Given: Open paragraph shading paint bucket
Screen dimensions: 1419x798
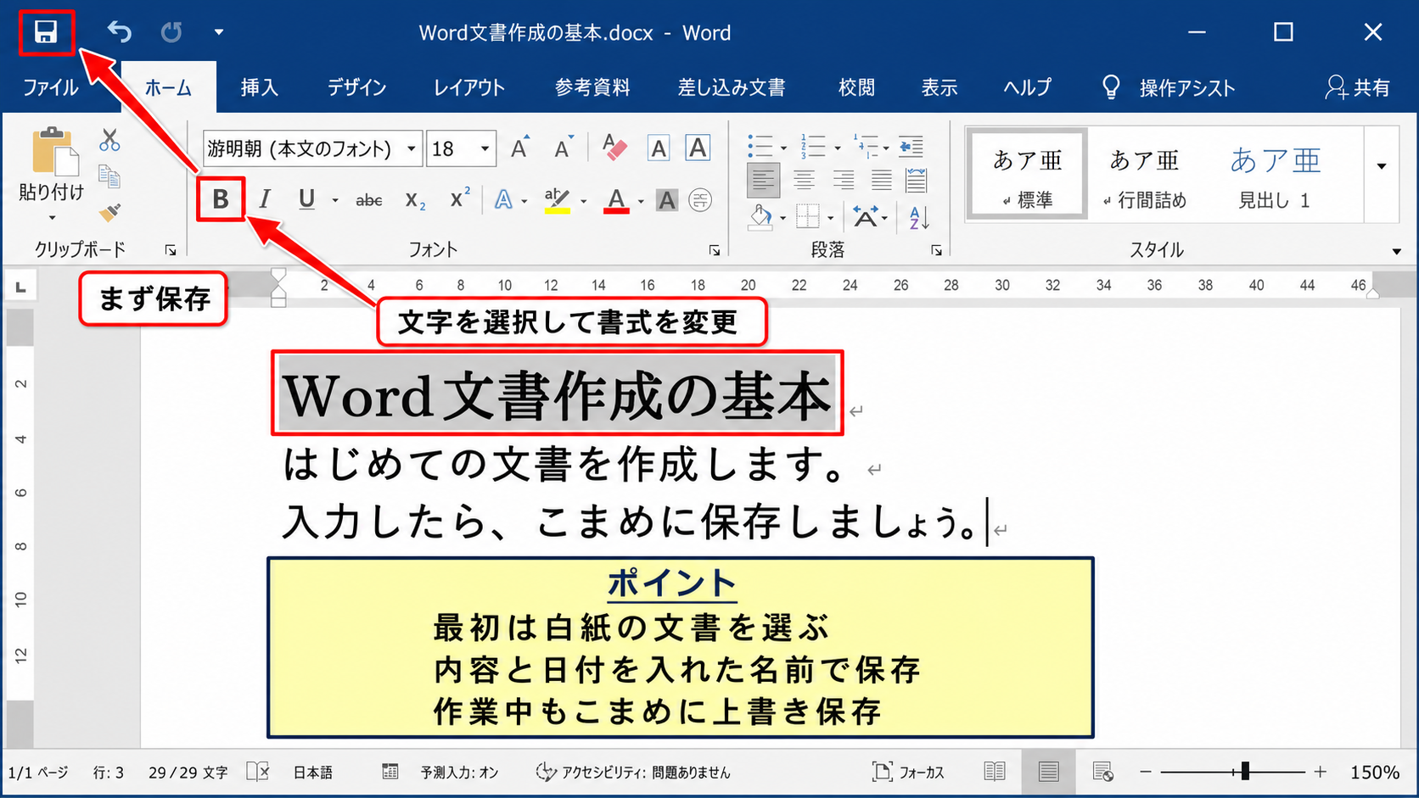Looking at the screenshot, I should point(761,217).
